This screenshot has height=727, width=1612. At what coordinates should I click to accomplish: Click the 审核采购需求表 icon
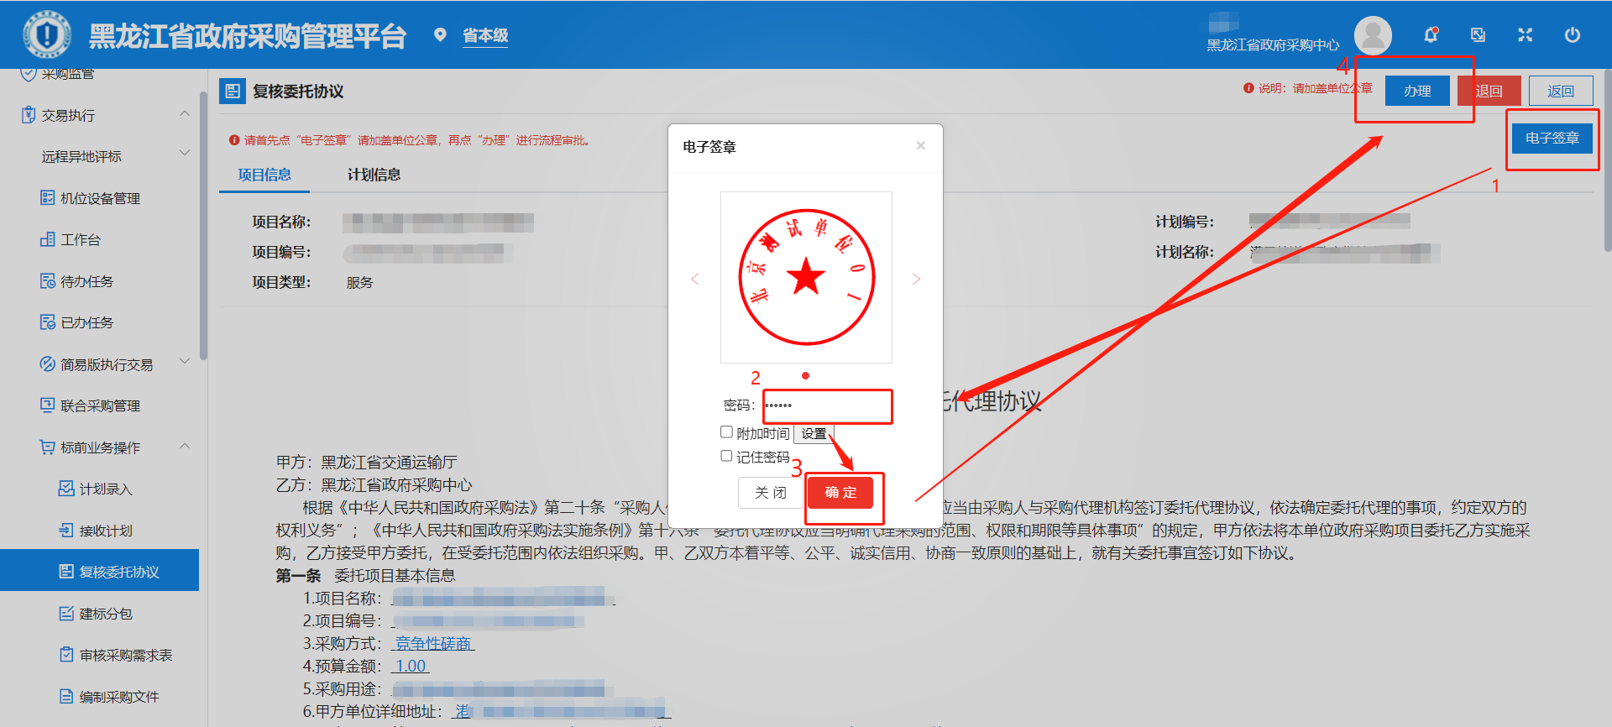coord(66,654)
